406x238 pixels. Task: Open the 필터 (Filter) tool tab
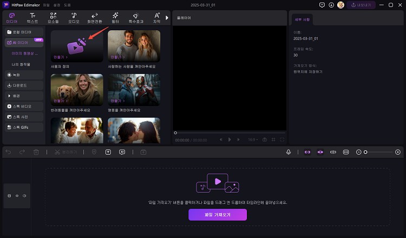tap(115, 18)
